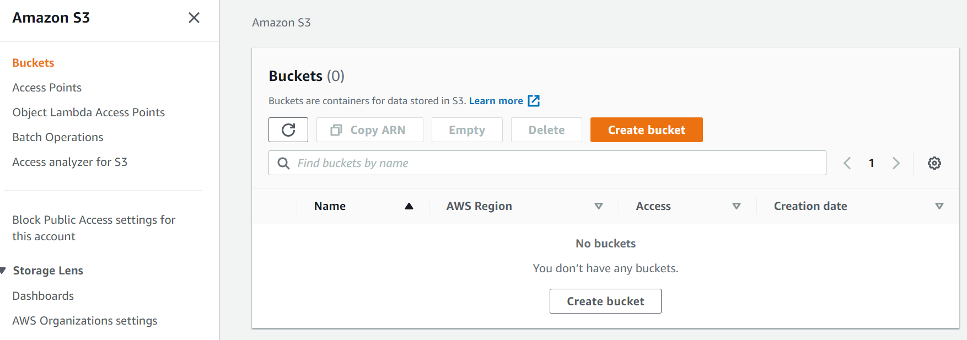Open the Learn more link

[x=496, y=101]
